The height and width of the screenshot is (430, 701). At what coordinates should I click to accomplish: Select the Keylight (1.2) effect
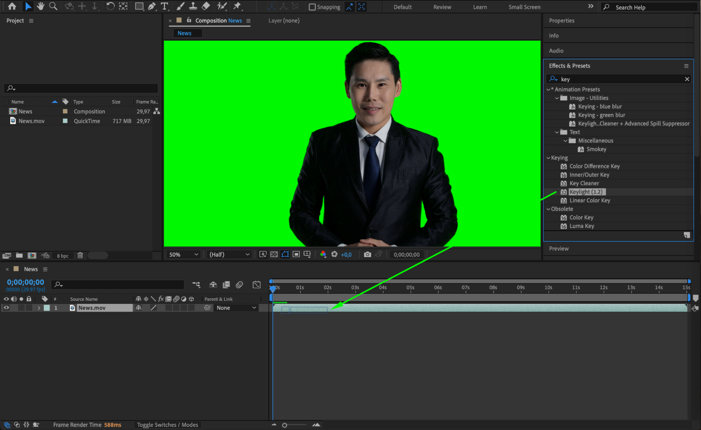586,192
